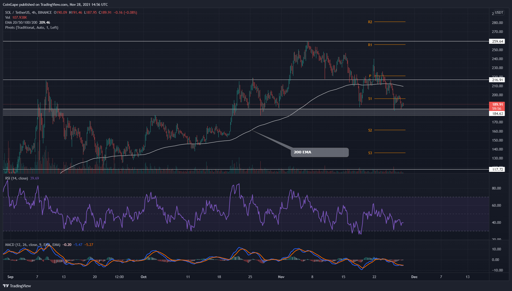
Task: Select the S1 pivot support label
Action: [370, 99]
